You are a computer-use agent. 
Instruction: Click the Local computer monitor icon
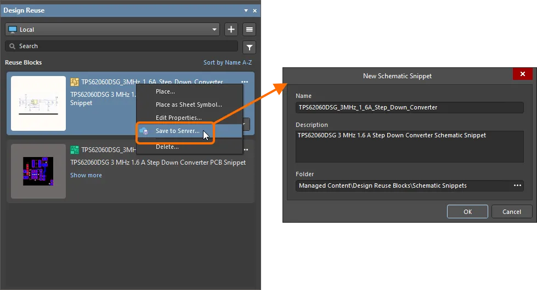tap(13, 30)
